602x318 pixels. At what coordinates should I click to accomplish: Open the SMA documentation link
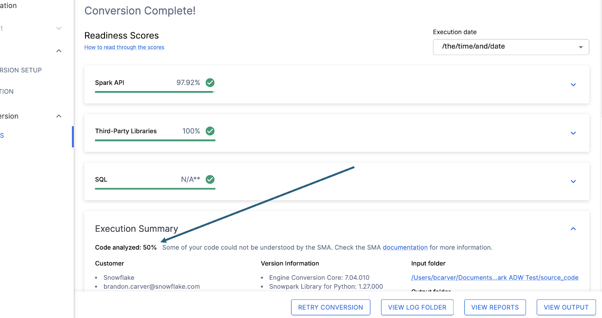tap(405, 248)
